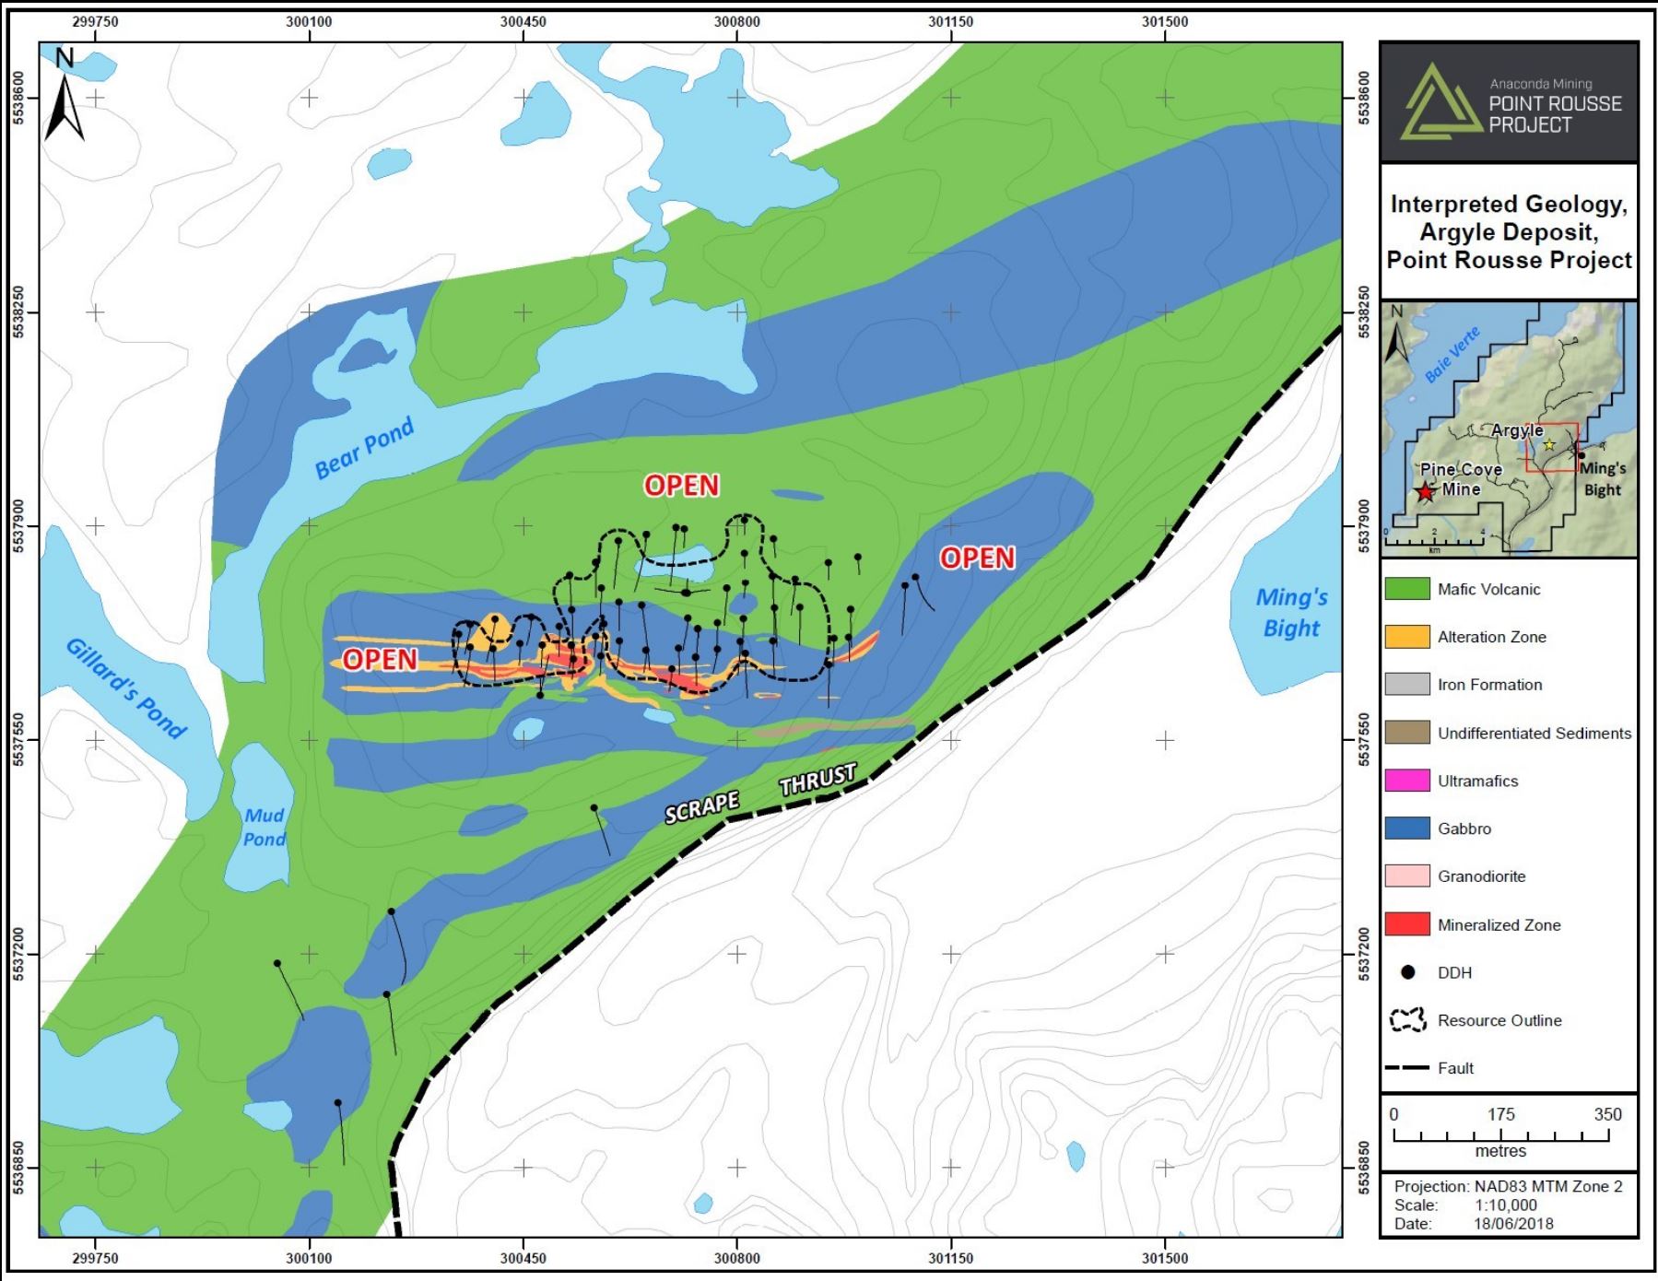
Task: Click the yellow Argyle star in the inset map
Action: [x=1549, y=445]
